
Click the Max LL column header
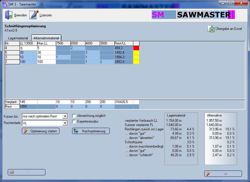(46, 43)
